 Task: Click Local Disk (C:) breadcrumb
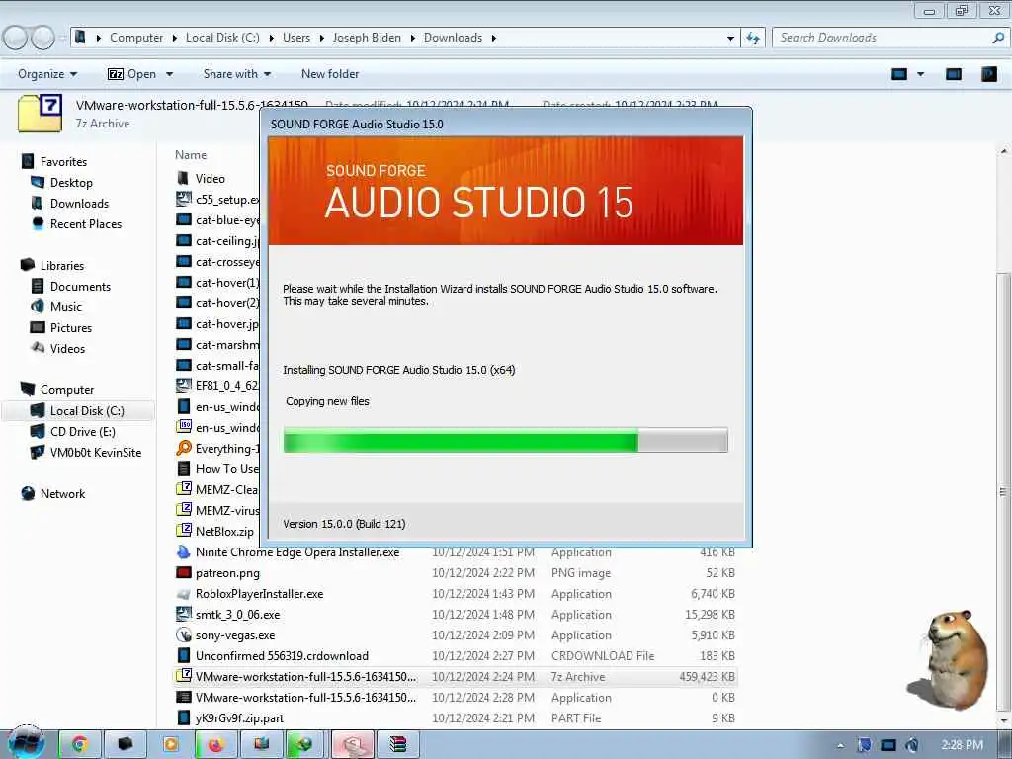click(222, 38)
